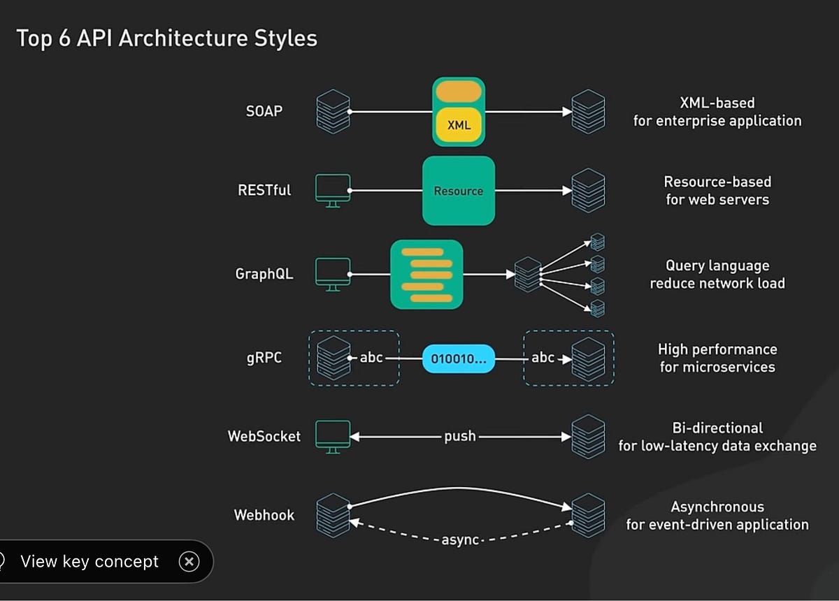Select the server stack icon in SOAP row
The image size is (839, 601).
(x=333, y=111)
